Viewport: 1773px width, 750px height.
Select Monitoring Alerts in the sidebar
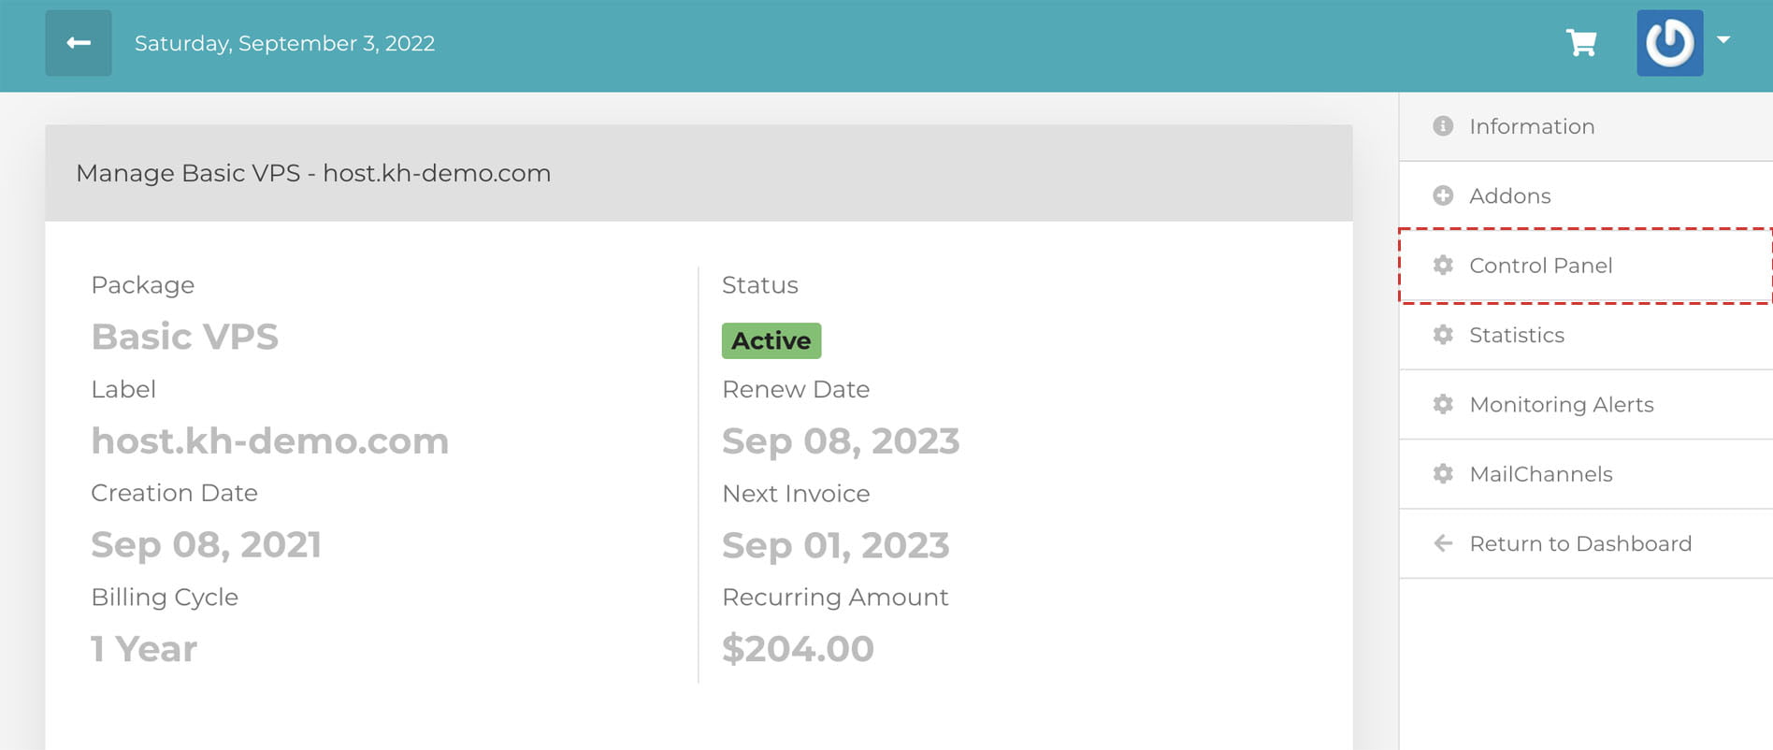[x=1561, y=404]
